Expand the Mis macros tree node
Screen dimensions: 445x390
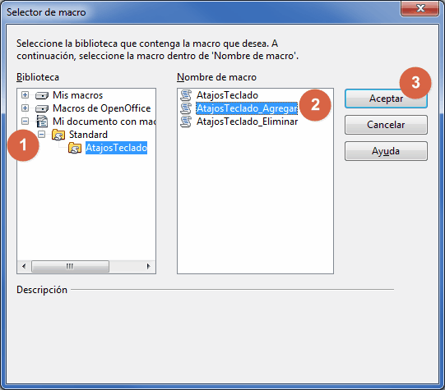pyautogui.click(x=25, y=95)
